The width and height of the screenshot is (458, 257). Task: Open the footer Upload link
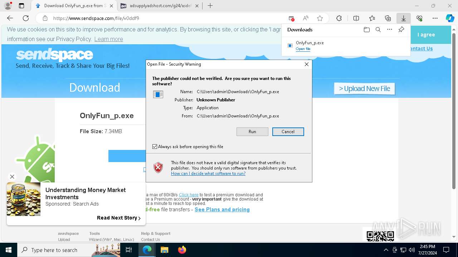pyautogui.click(x=64, y=240)
